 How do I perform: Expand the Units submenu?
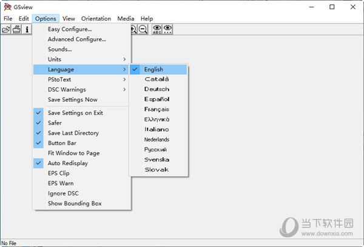pos(81,59)
